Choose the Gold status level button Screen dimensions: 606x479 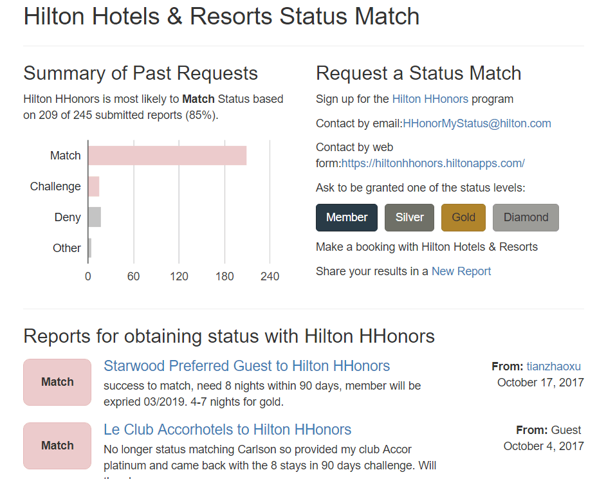(463, 217)
